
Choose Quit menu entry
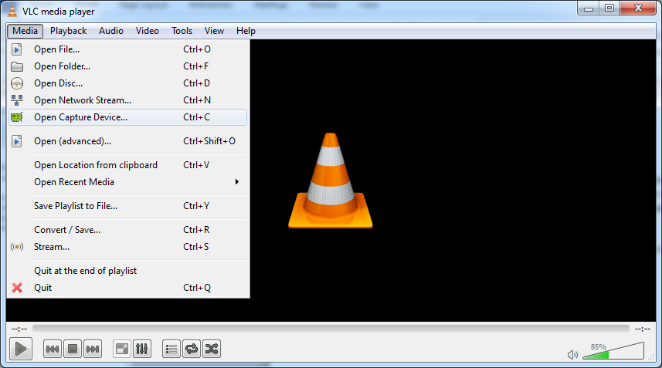pyautogui.click(x=128, y=288)
